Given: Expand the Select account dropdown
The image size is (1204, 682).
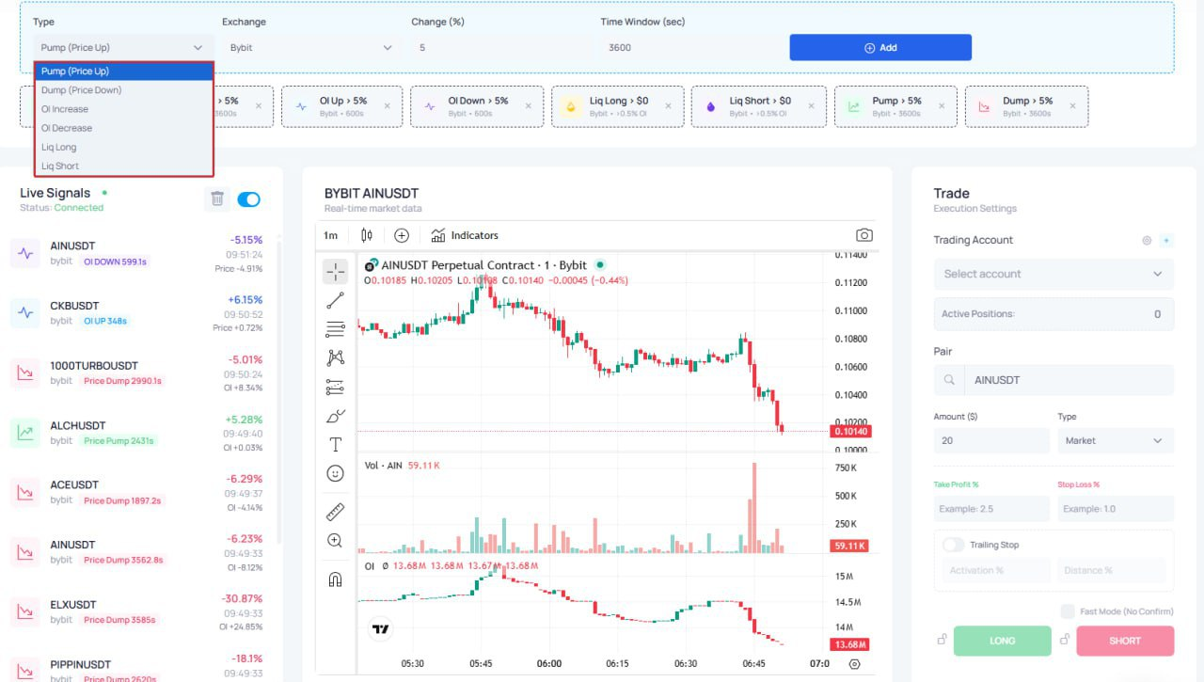Looking at the screenshot, I should click(x=1053, y=274).
